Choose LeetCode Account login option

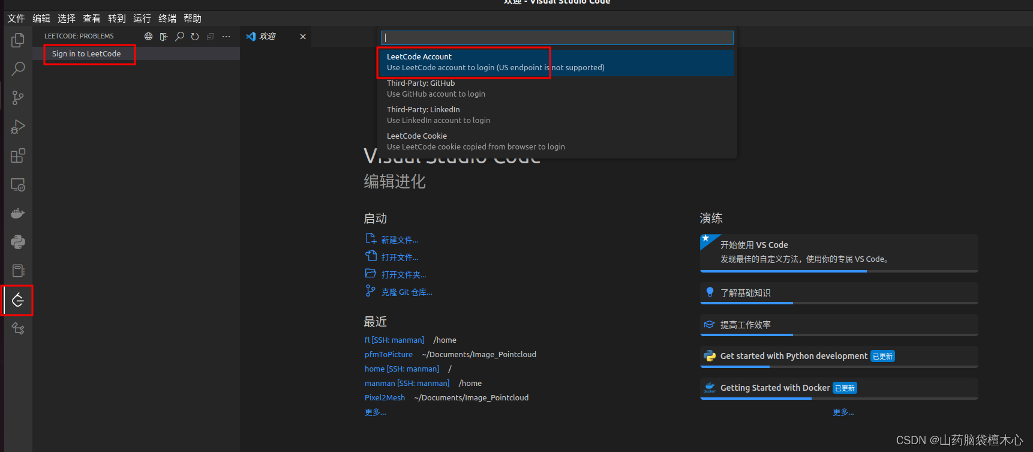pyautogui.click(x=557, y=62)
